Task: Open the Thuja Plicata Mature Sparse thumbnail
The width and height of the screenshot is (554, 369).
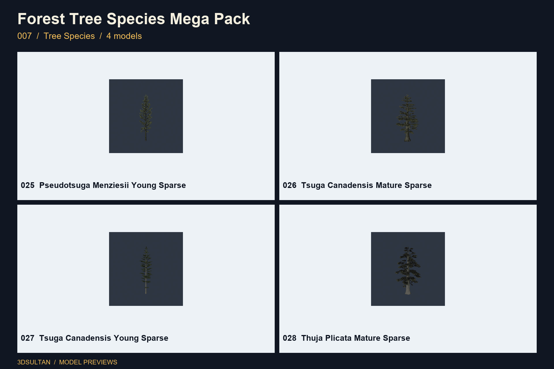Action: click(x=408, y=269)
